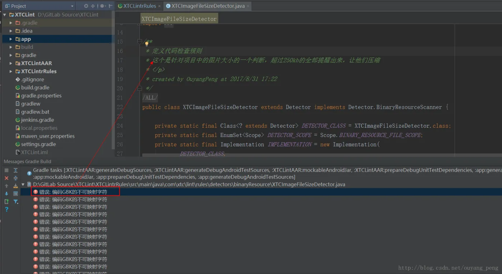Export messages to text file
This screenshot has width=502, height=274.
[6, 201]
